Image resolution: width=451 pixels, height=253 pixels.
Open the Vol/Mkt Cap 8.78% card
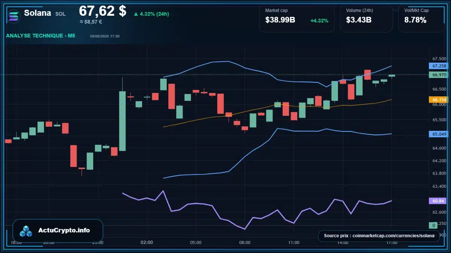(x=421, y=18)
